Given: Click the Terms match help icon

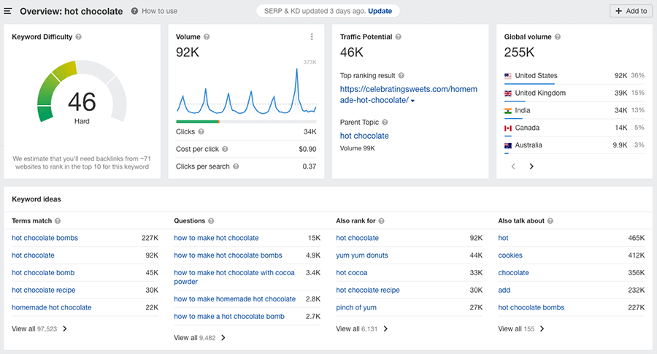Looking at the screenshot, I should (58, 220).
